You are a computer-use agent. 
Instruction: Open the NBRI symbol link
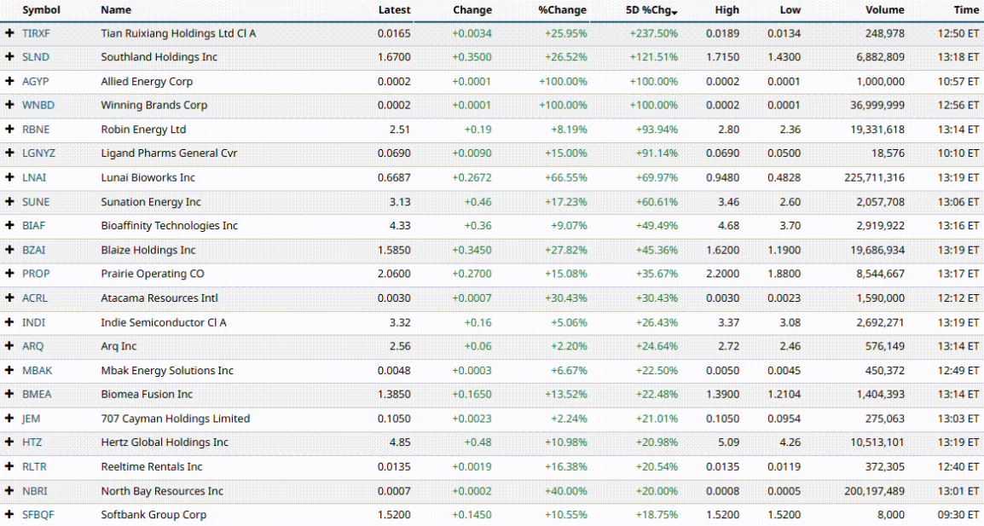tap(35, 491)
